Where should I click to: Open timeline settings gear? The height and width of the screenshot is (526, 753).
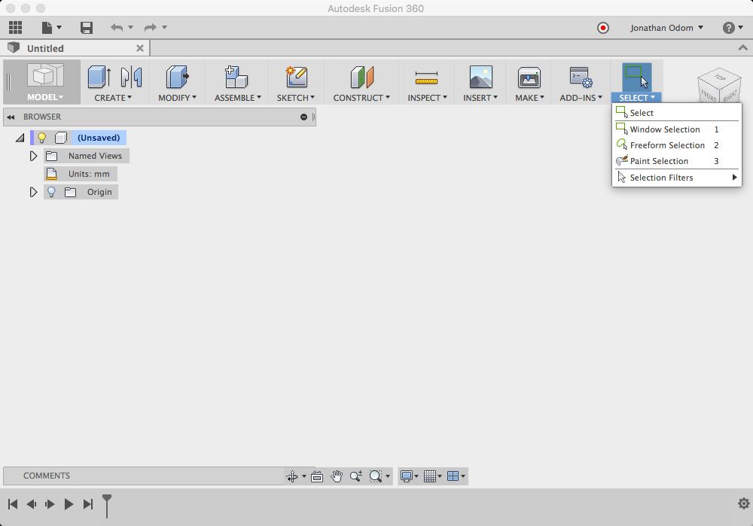[743, 503]
